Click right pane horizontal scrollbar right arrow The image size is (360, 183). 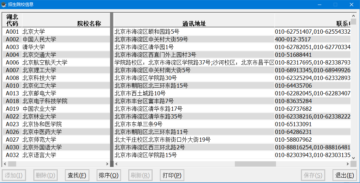coord(348,164)
